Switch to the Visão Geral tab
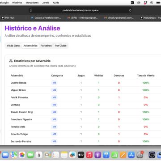161x161 pixels. point(13,46)
